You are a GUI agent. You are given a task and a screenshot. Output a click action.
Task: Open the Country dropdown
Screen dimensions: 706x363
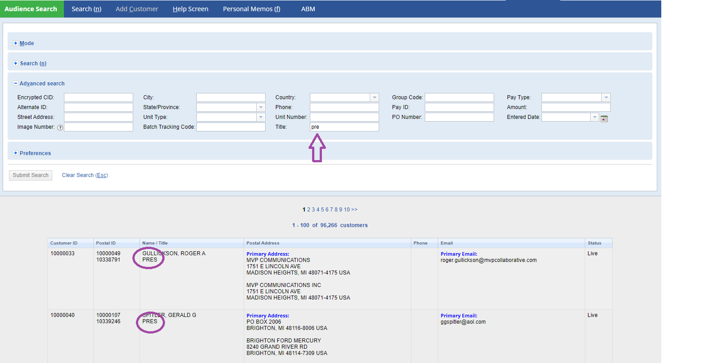pyautogui.click(x=374, y=97)
